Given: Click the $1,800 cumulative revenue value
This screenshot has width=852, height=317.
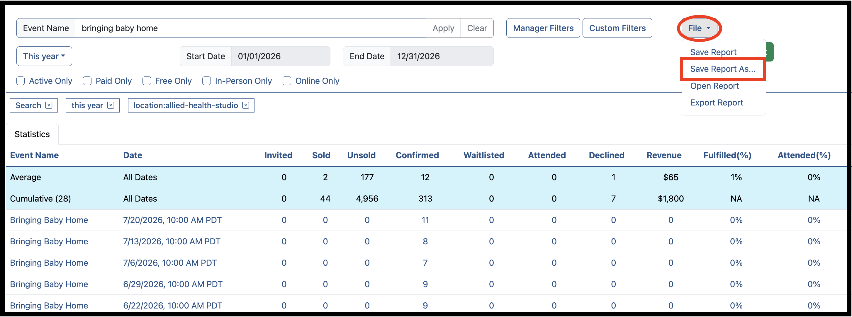Looking at the screenshot, I should point(671,199).
